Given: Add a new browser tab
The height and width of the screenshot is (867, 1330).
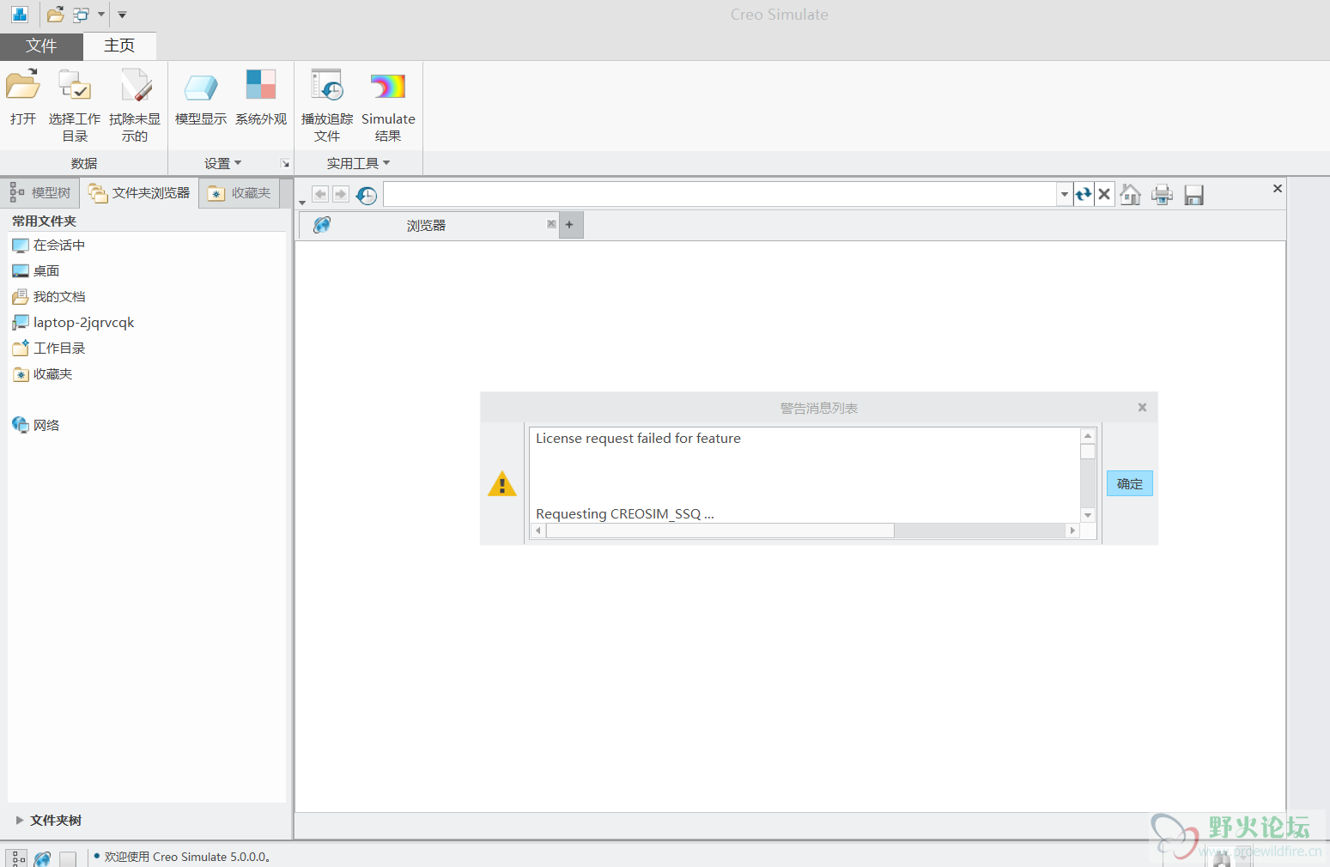Looking at the screenshot, I should point(570,225).
